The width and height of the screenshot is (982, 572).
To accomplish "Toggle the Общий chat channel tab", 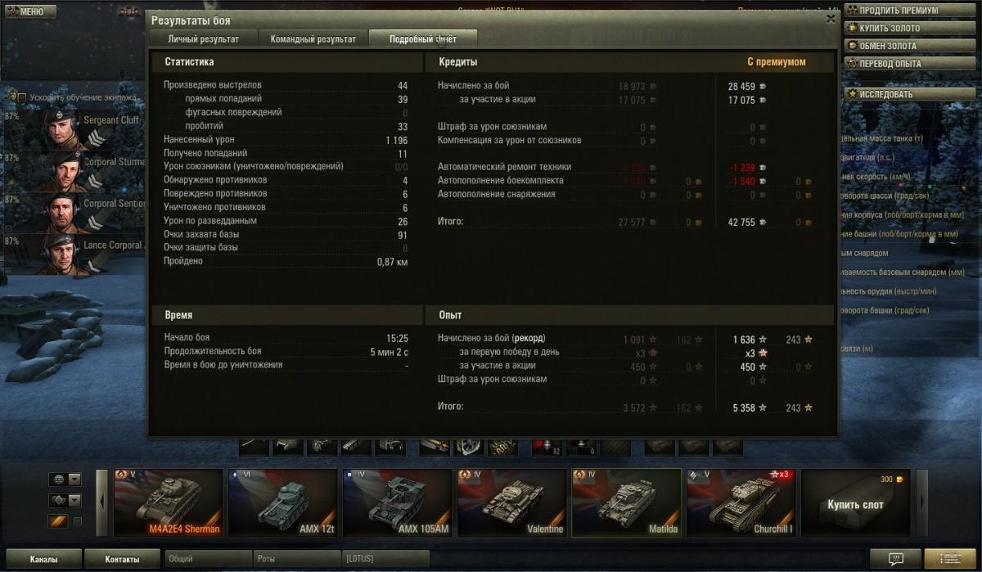I will coord(208,559).
